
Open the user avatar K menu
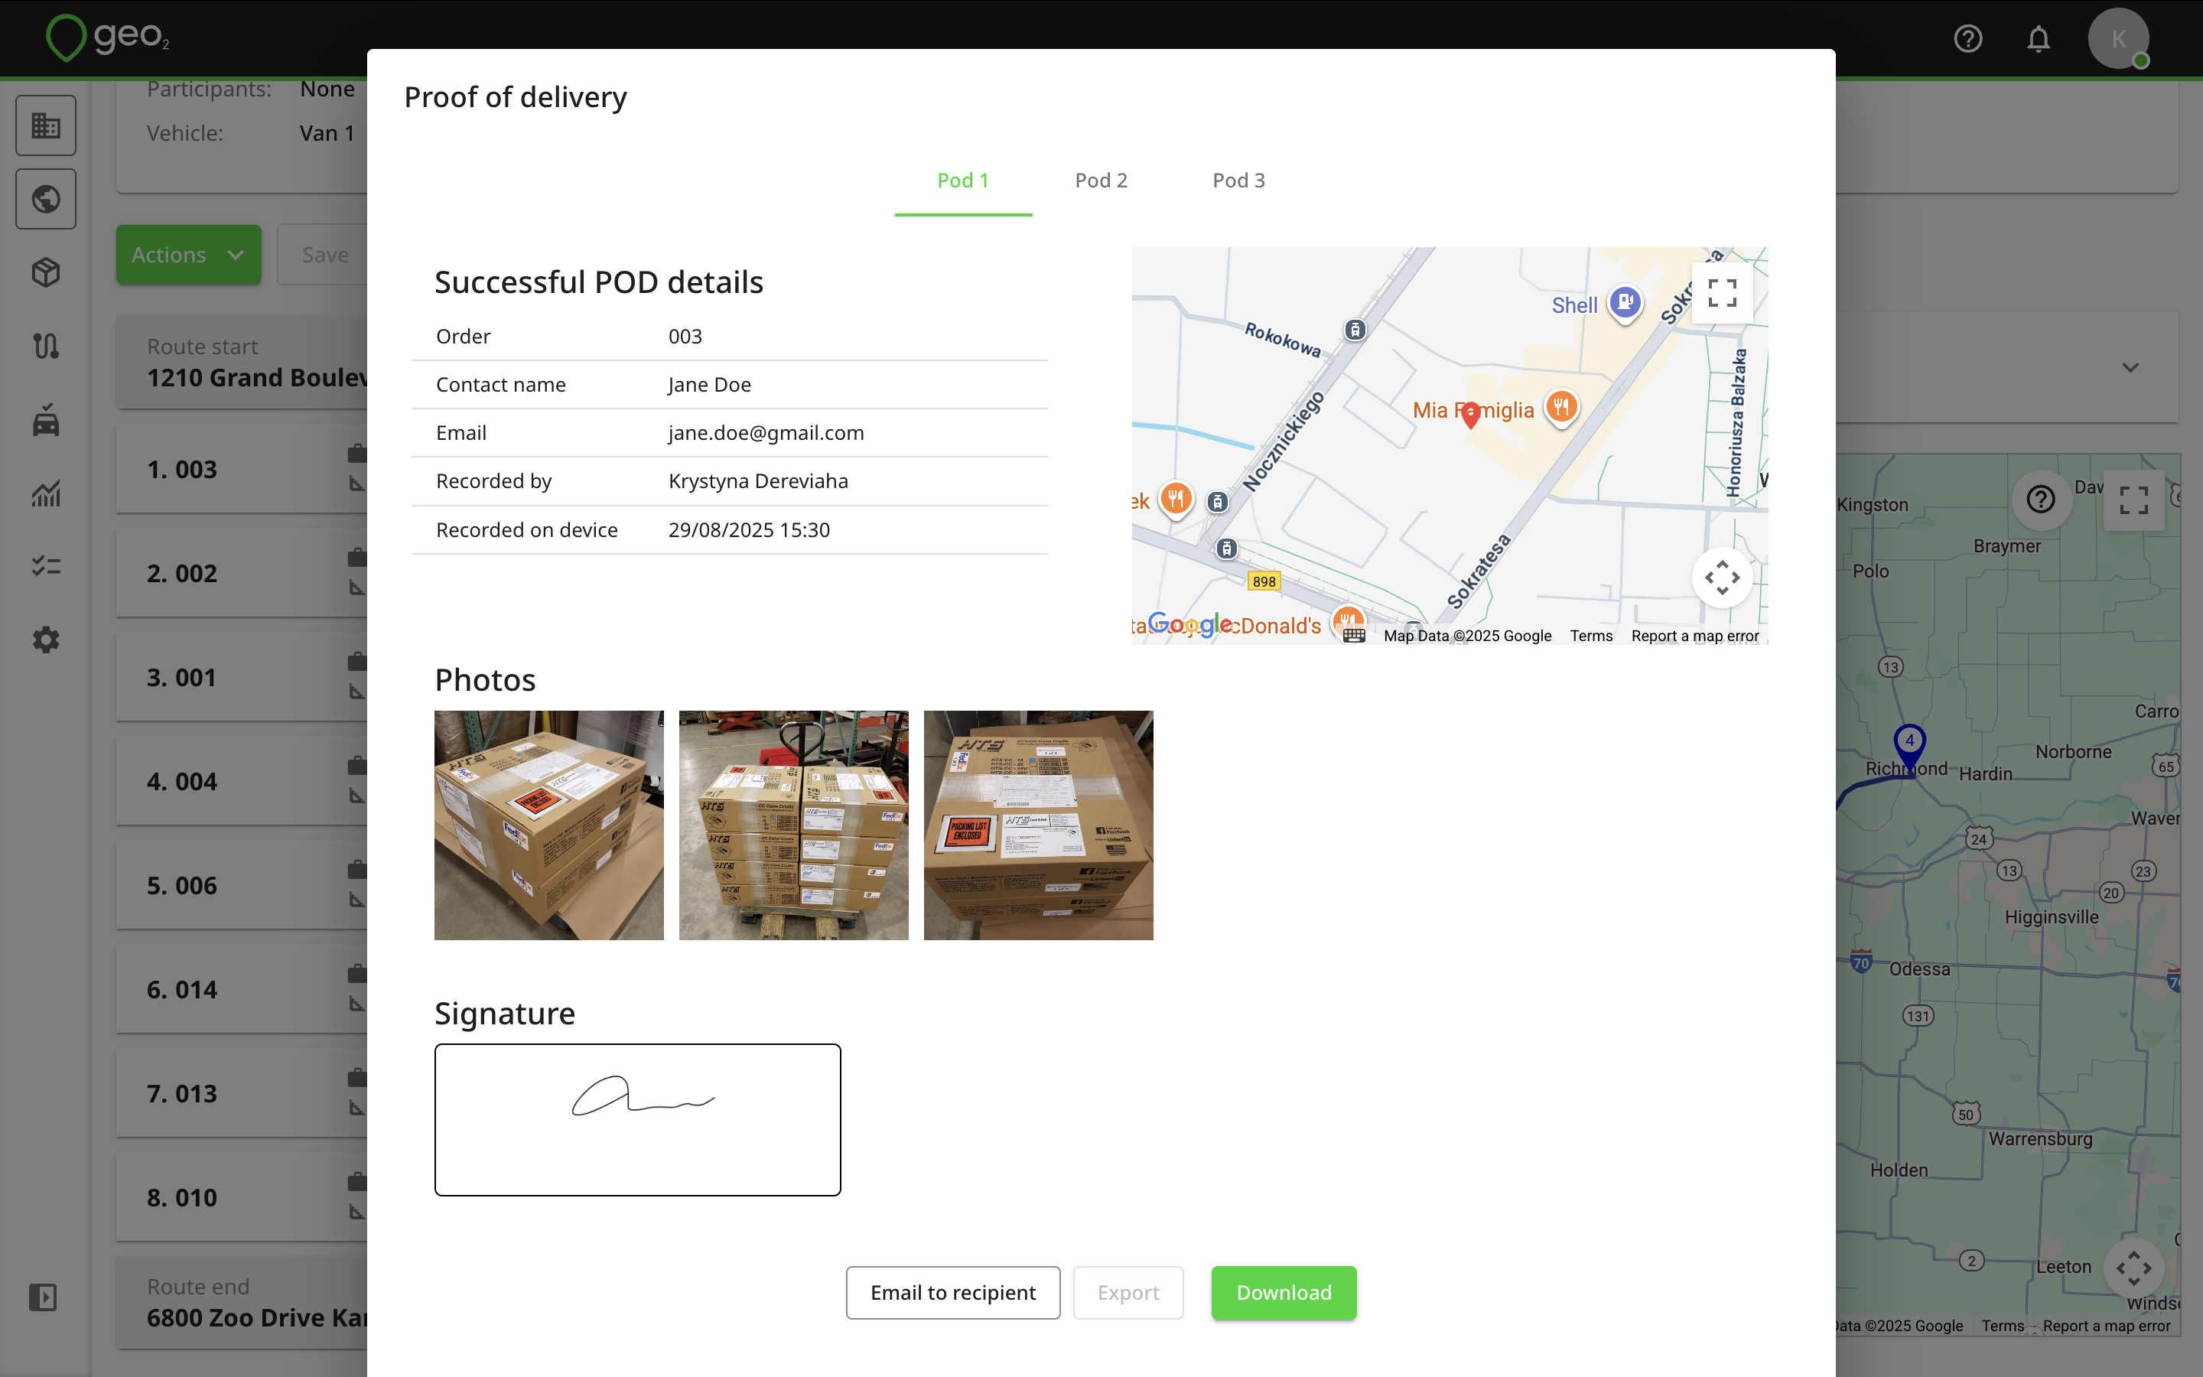pyautogui.click(x=2118, y=38)
